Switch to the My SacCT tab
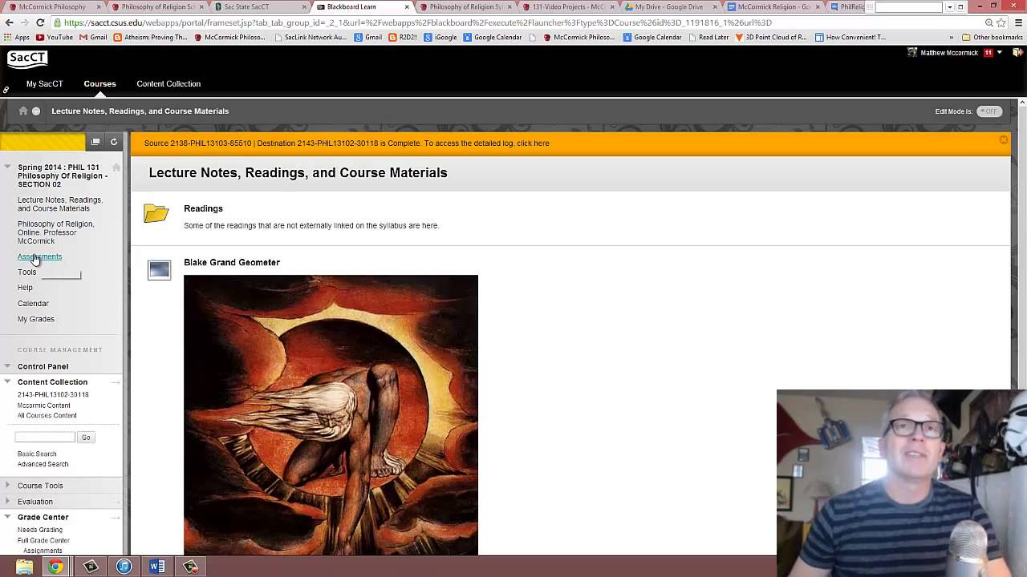 coord(44,84)
